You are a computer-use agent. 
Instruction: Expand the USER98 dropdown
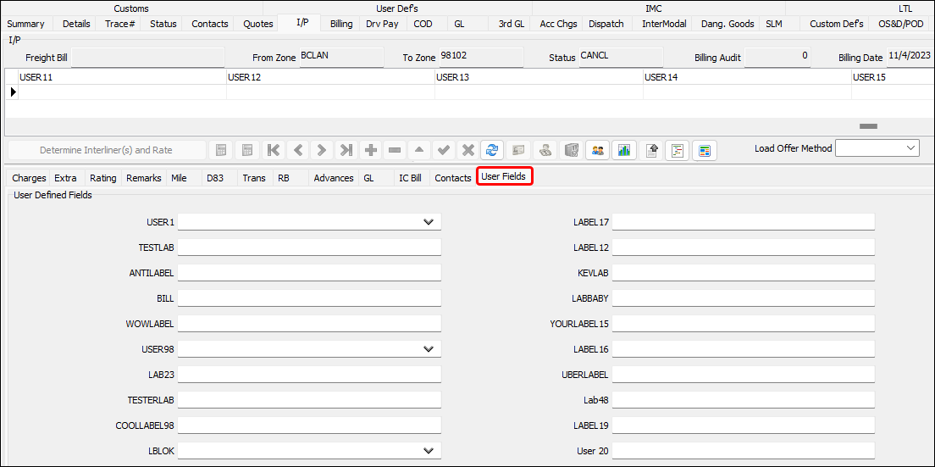pyautogui.click(x=429, y=349)
